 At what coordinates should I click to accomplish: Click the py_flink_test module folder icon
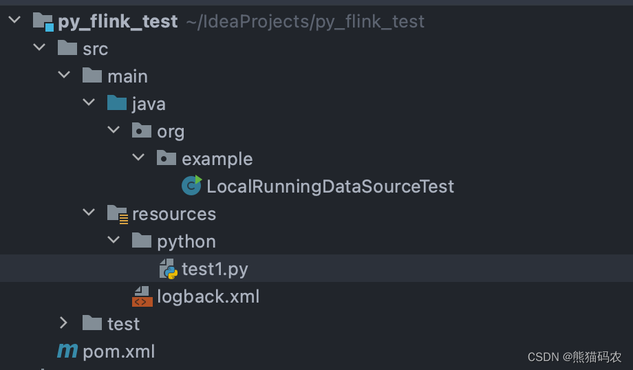pos(43,21)
